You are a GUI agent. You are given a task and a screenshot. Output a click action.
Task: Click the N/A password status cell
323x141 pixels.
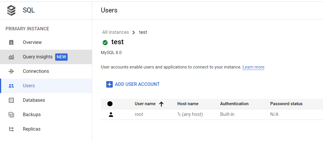point(274,114)
